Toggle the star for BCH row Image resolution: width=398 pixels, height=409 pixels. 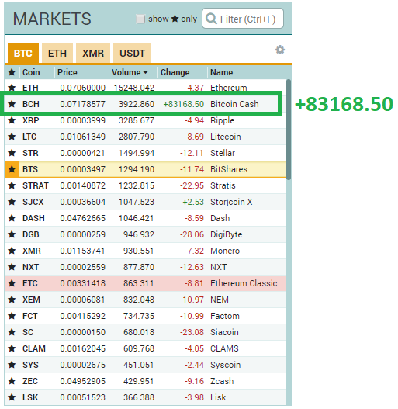[x=12, y=104]
